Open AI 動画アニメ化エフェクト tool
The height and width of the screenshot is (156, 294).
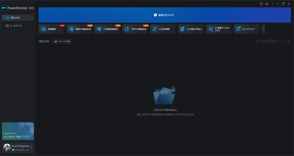point(219,29)
